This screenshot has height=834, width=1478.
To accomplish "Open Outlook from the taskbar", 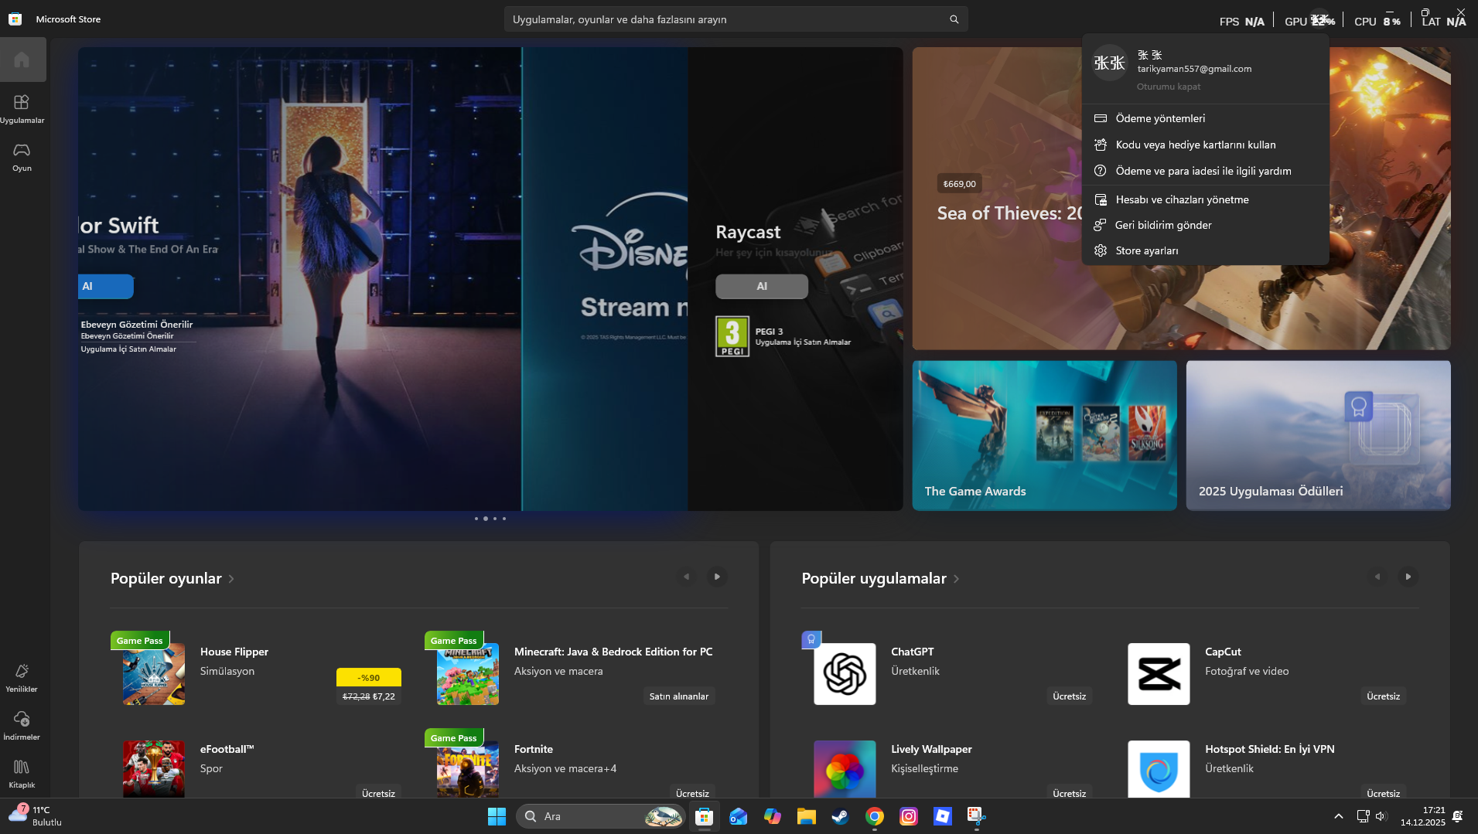I will (738, 816).
